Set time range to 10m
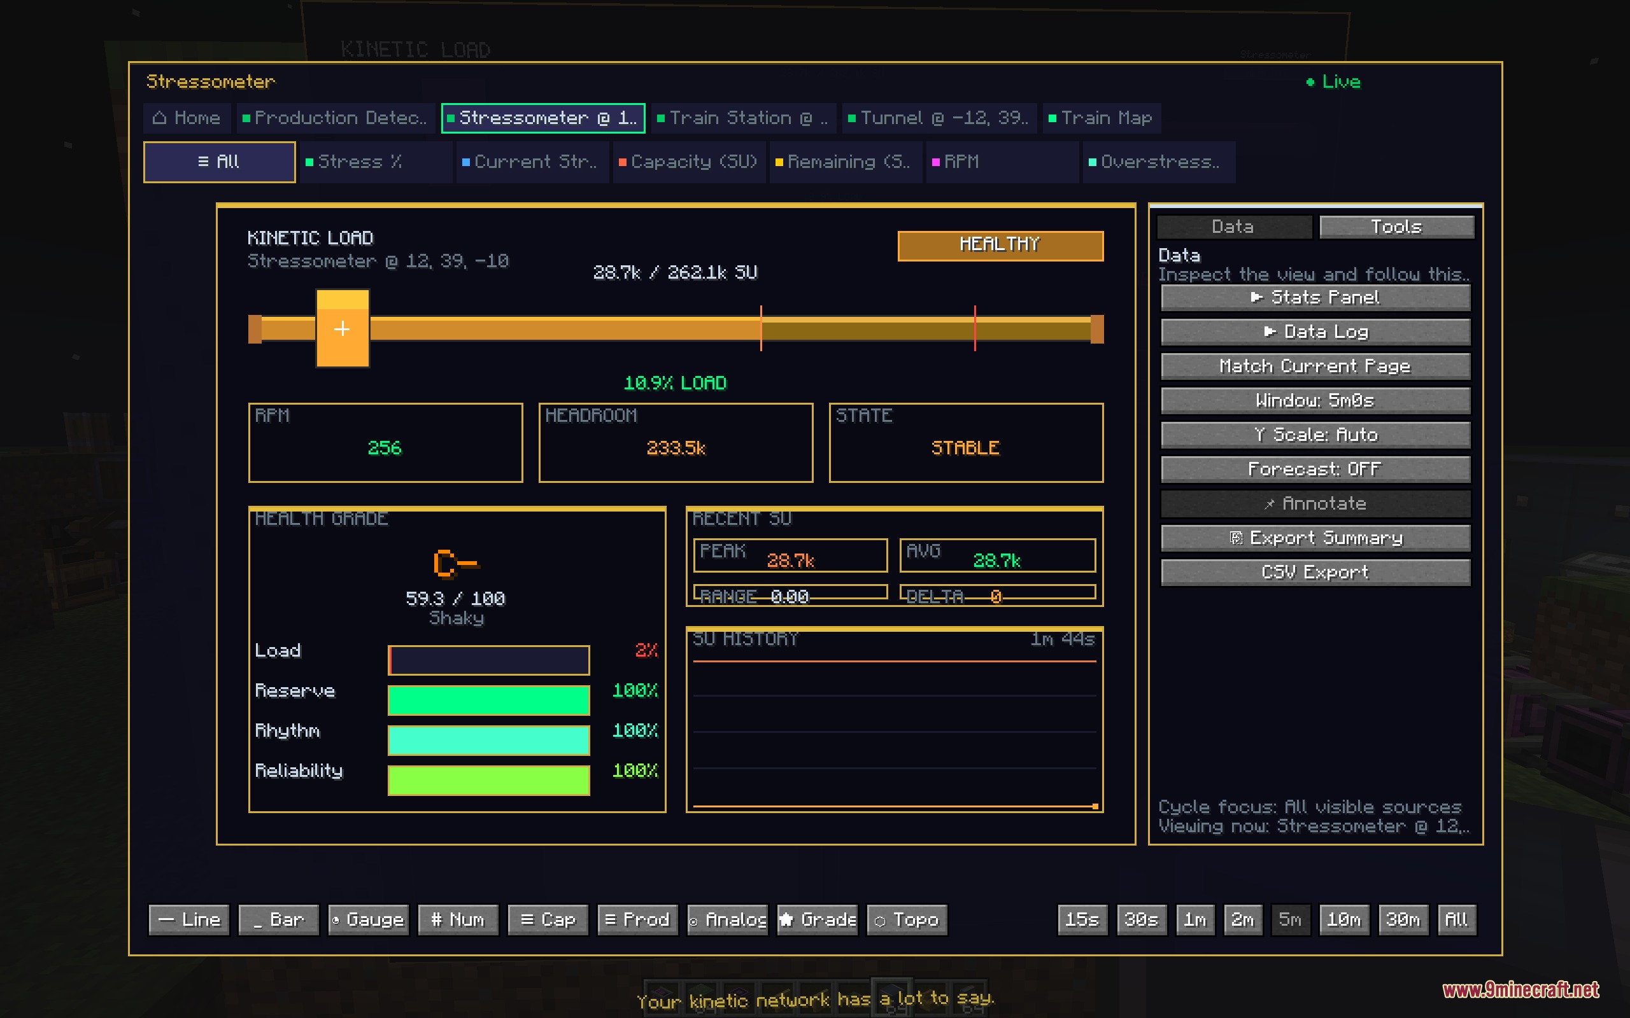 click(1344, 920)
